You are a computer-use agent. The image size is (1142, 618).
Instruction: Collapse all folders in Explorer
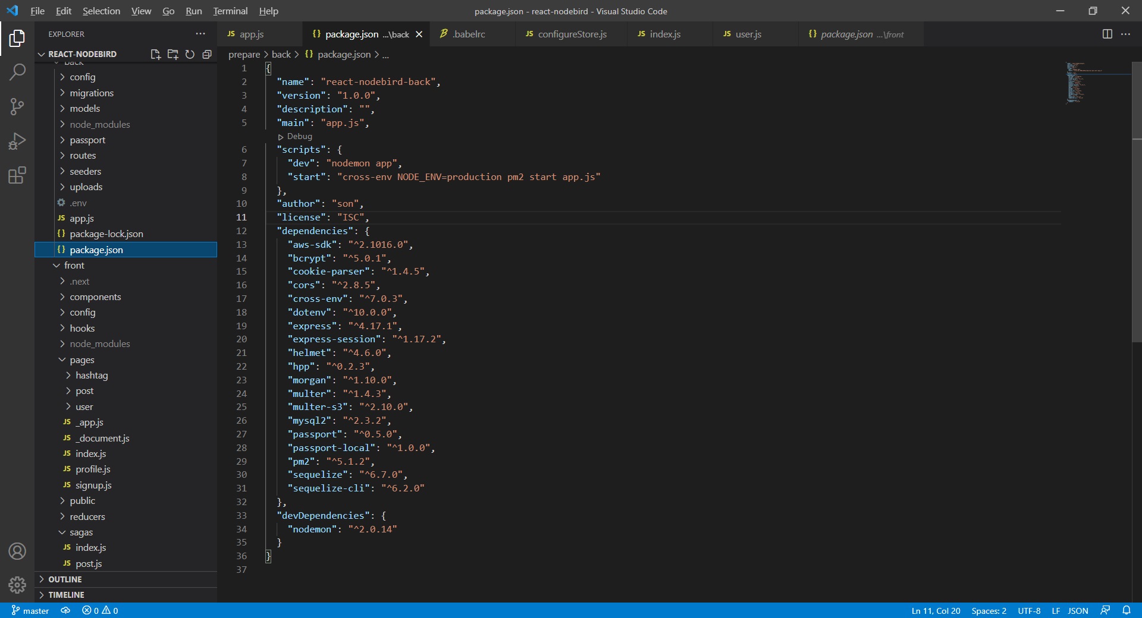[207, 54]
